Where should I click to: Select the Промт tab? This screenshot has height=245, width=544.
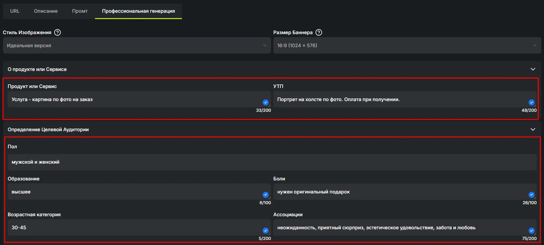click(80, 11)
